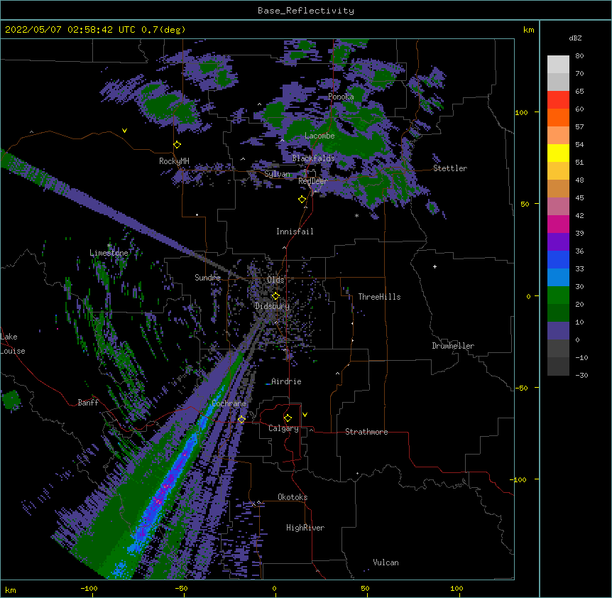Select the 39 dBZ purple color swatch
This screenshot has width=612, height=598.
pyautogui.click(x=558, y=242)
